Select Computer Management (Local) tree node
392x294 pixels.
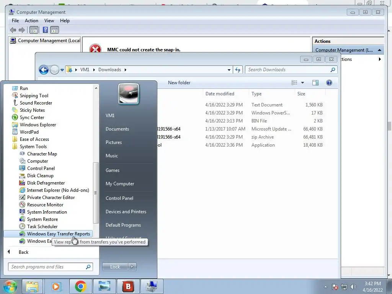(x=46, y=41)
